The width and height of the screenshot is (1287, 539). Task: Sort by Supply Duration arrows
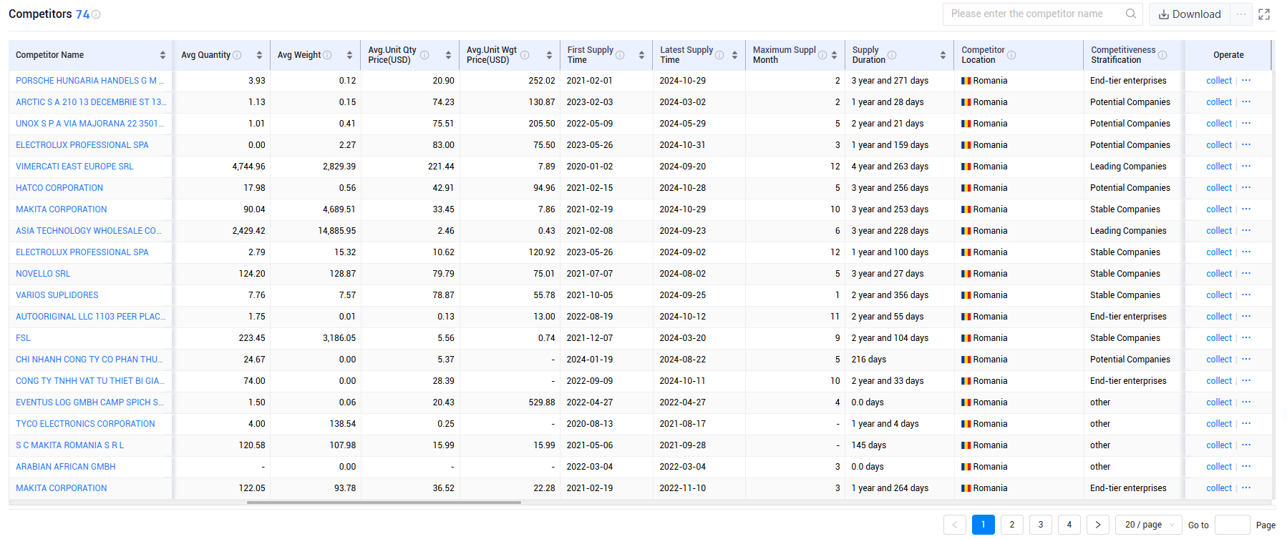(x=943, y=55)
